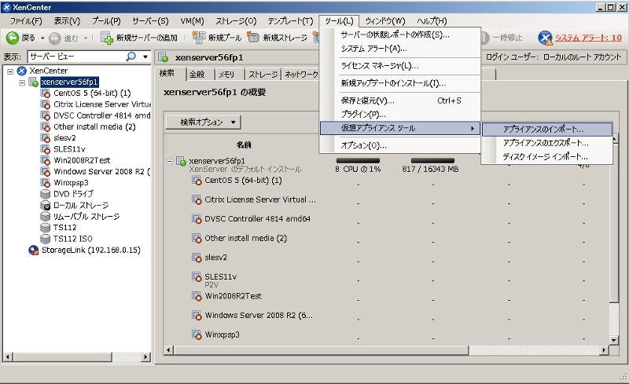Click SLES11v VM icon in overview list
The height and width of the screenshot is (384, 629).
pos(197,276)
